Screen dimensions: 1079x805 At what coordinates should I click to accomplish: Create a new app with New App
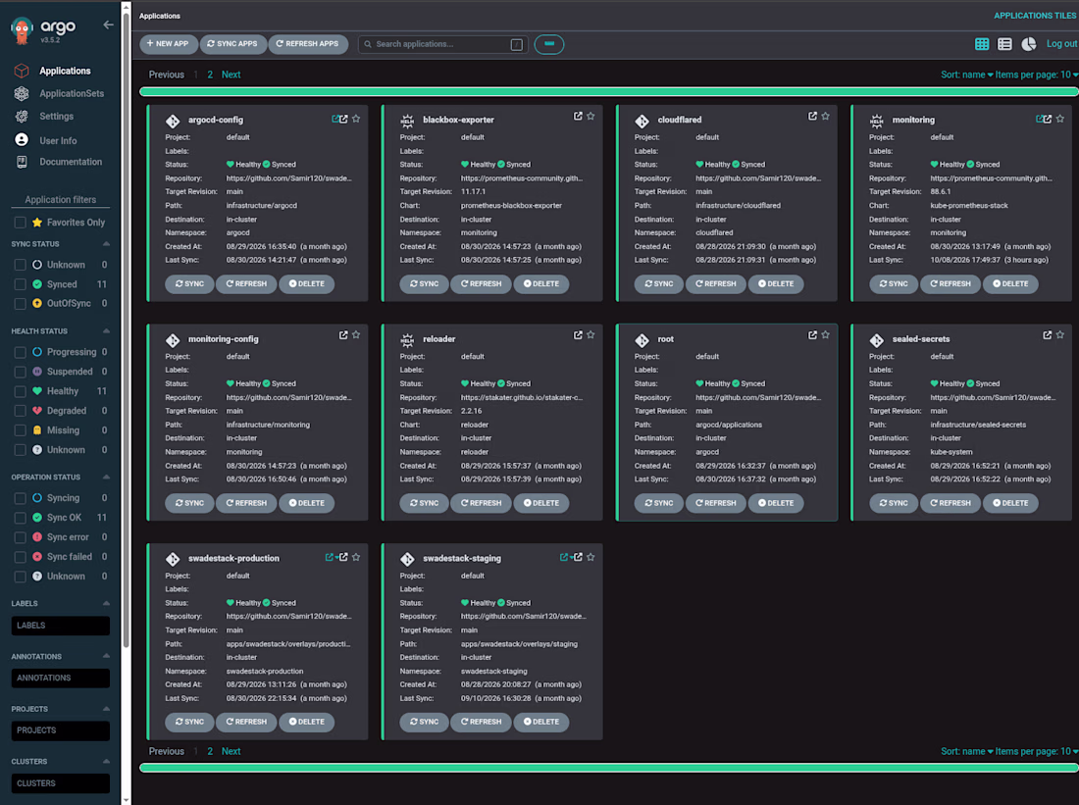[x=169, y=44]
